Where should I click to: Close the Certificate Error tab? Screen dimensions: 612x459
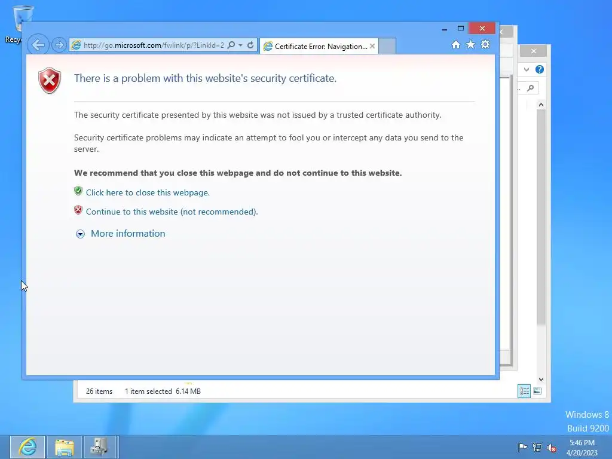coord(372,46)
